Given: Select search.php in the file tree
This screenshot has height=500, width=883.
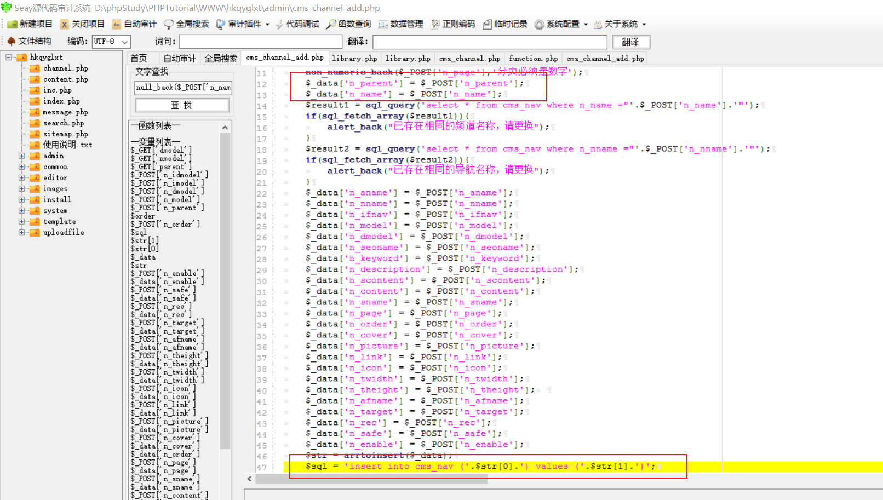Looking at the screenshot, I should click(64, 123).
